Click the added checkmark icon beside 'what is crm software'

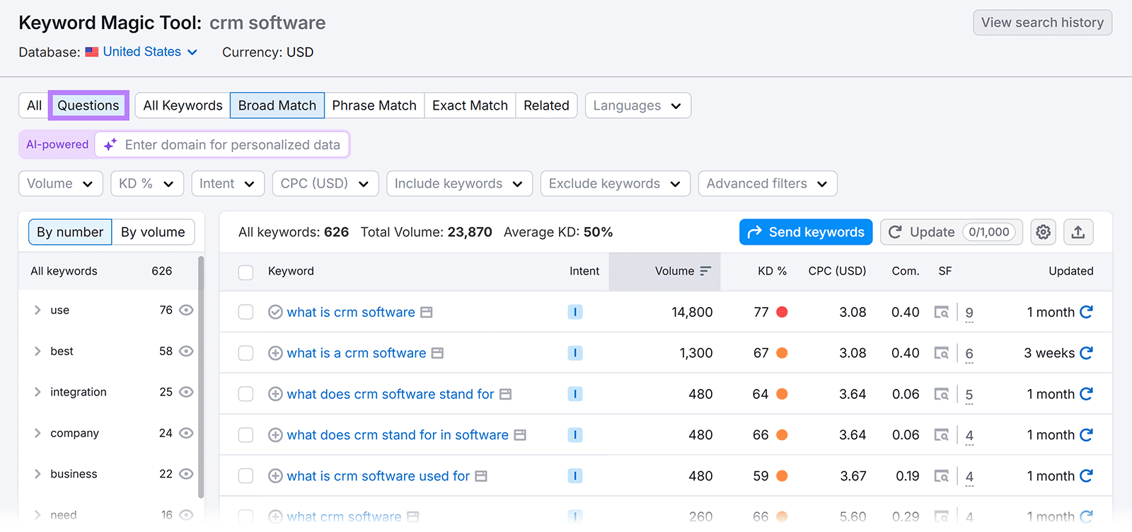point(275,312)
